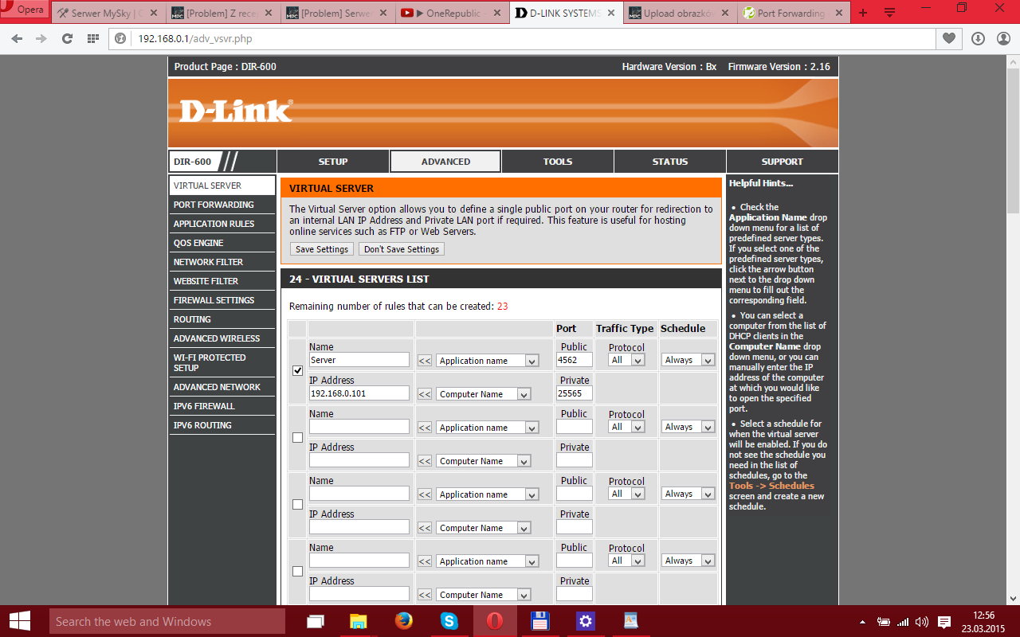Add page to bookmarks heart icon

pyautogui.click(x=949, y=38)
